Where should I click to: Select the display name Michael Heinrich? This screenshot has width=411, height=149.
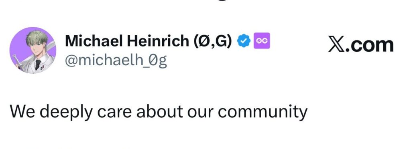click(x=127, y=41)
